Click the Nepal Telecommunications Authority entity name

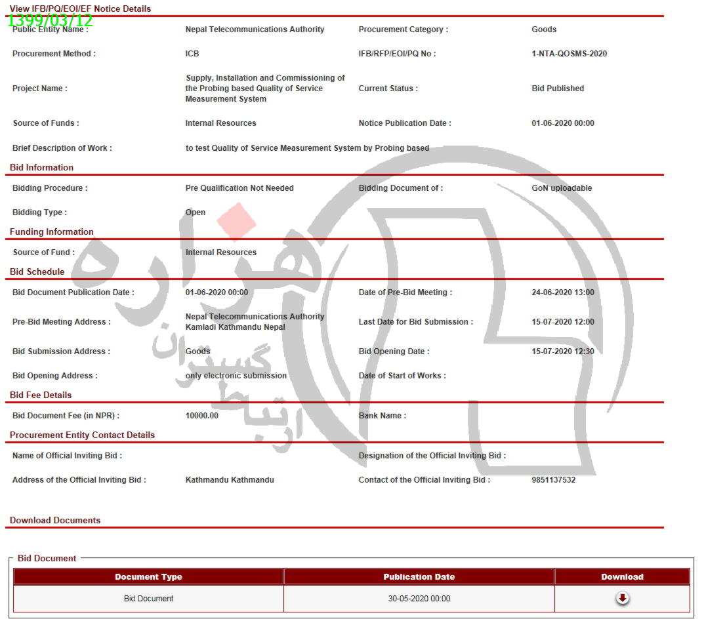[x=255, y=30]
